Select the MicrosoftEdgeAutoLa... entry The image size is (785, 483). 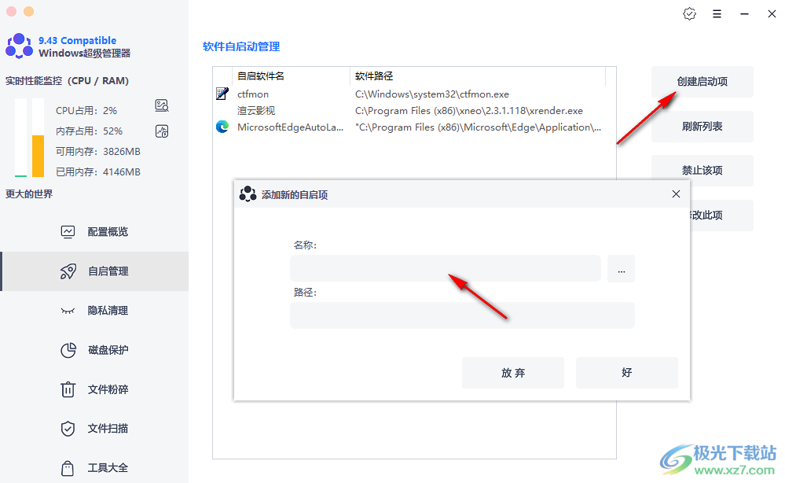pyautogui.click(x=414, y=127)
